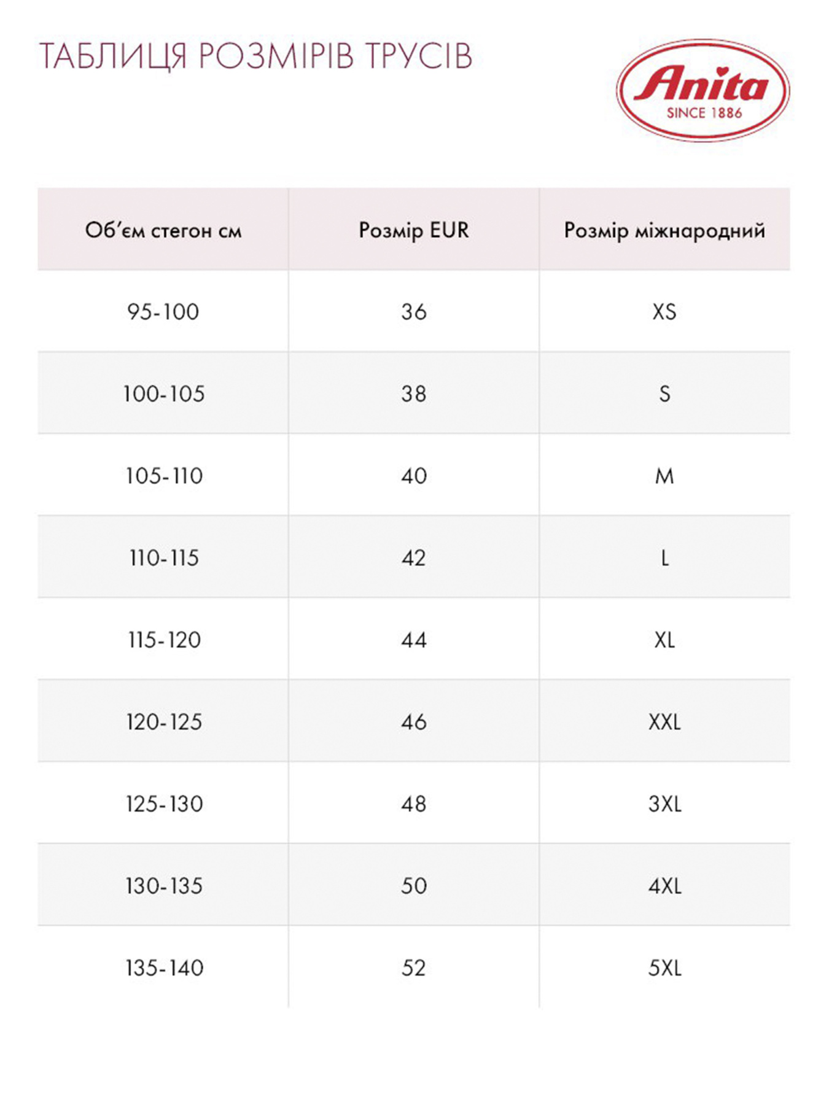This screenshot has height=1105, width=829.
Task: Click the hip range 120-125 cell
Action: (163, 722)
